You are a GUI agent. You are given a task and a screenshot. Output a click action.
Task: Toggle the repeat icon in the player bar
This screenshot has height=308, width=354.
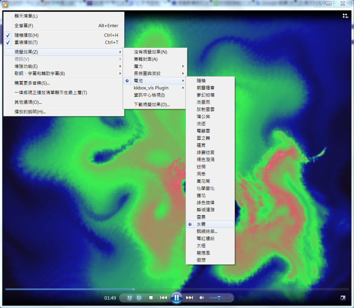click(139, 298)
